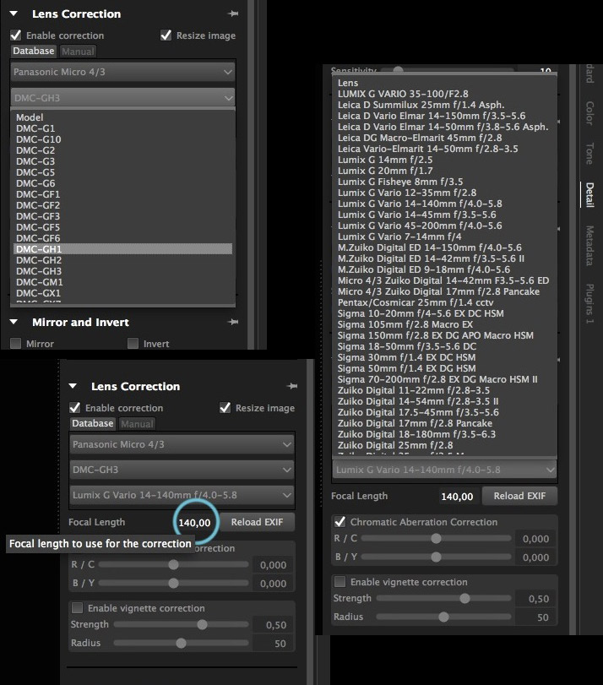The image size is (603, 685).
Task: Choose Lumix G Fisheye 8mm f/3.5
Action: tap(445, 182)
